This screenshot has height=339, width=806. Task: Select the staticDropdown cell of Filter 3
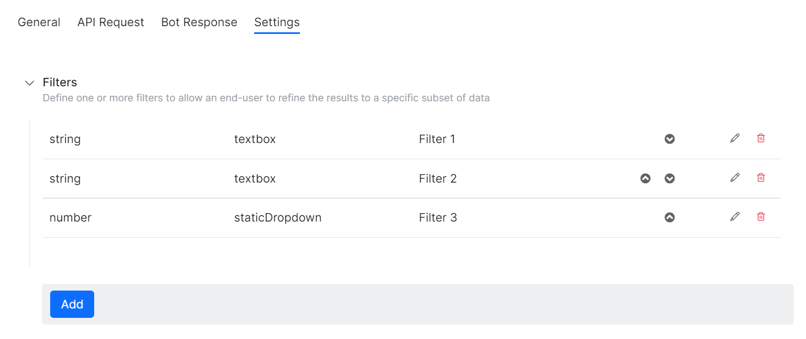(x=278, y=217)
